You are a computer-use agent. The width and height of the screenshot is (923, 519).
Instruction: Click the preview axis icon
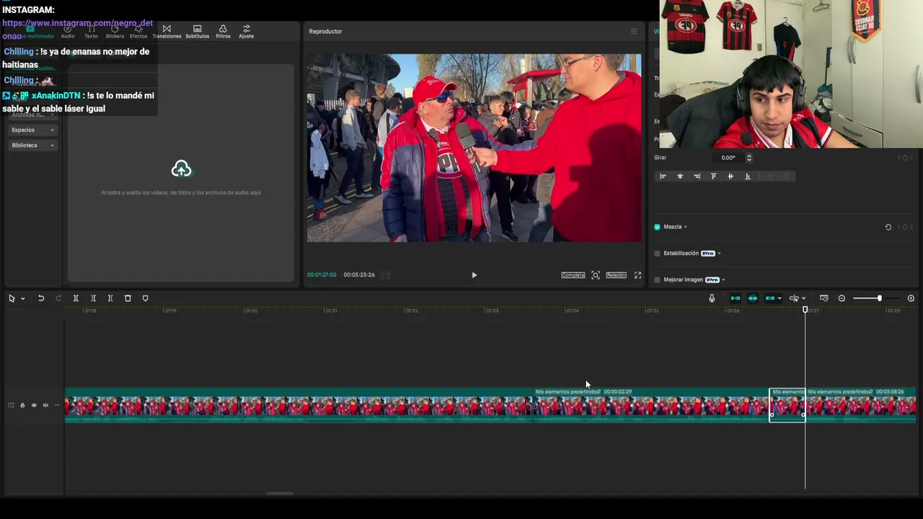(x=794, y=298)
